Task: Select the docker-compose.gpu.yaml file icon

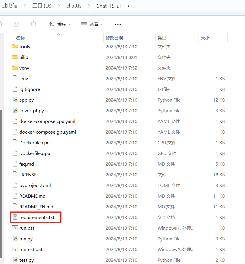Action: [15, 132]
